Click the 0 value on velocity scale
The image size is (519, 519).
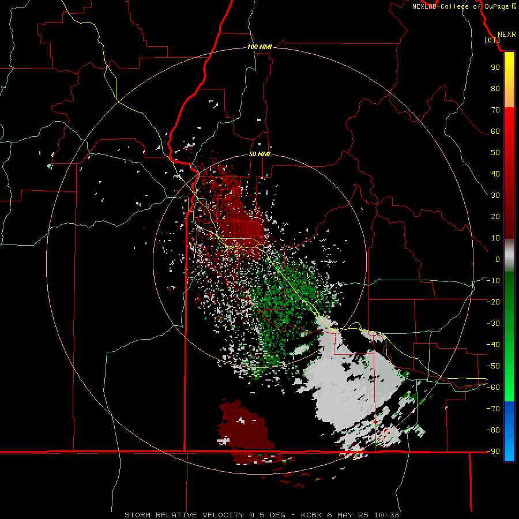coord(498,259)
